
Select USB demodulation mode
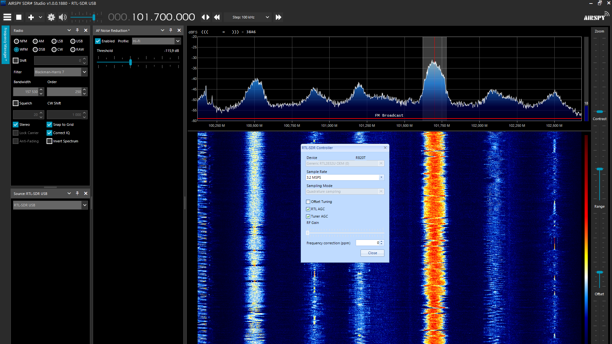click(x=77, y=41)
